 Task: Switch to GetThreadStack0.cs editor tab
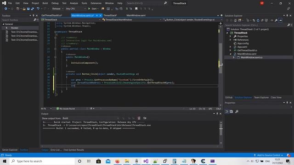(51, 16)
